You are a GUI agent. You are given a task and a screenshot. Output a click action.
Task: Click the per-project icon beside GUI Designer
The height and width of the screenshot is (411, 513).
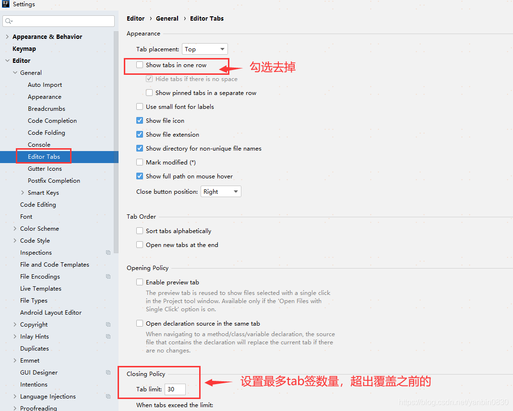coord(108,372)
